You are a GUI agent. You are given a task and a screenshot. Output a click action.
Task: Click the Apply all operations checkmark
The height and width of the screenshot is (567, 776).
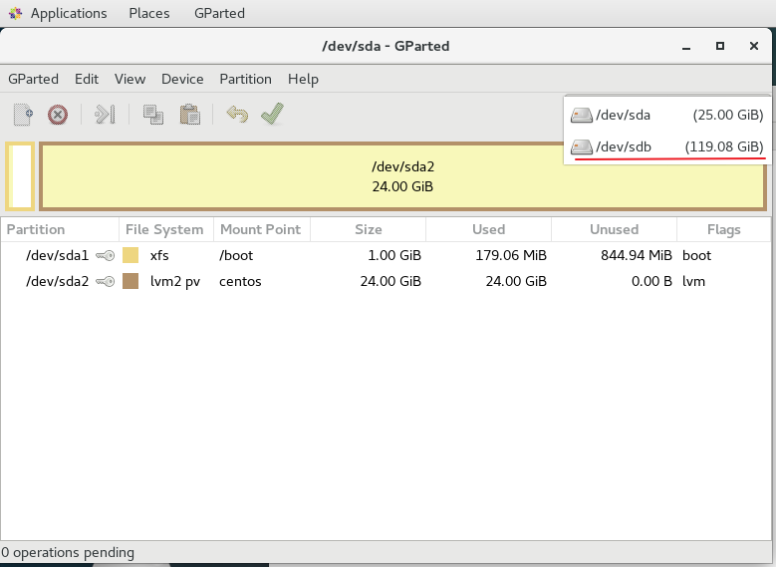point(273,114)
